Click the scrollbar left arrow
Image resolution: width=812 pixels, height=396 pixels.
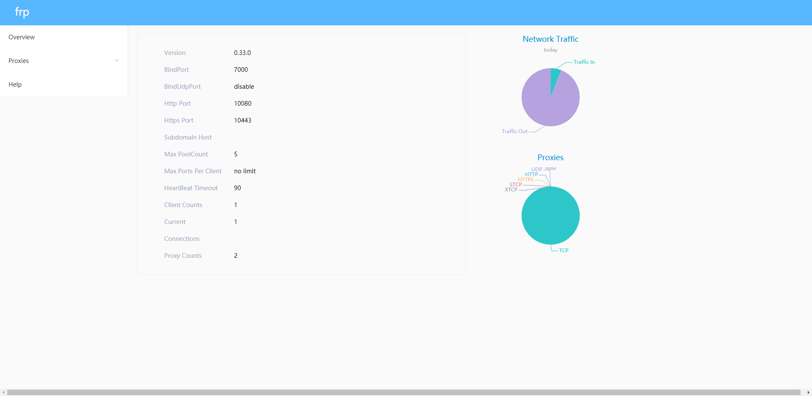3,393
